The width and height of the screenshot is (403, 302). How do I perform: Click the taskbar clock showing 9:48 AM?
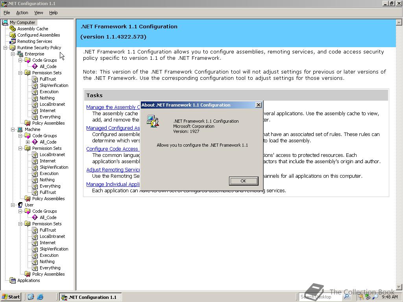390,297
